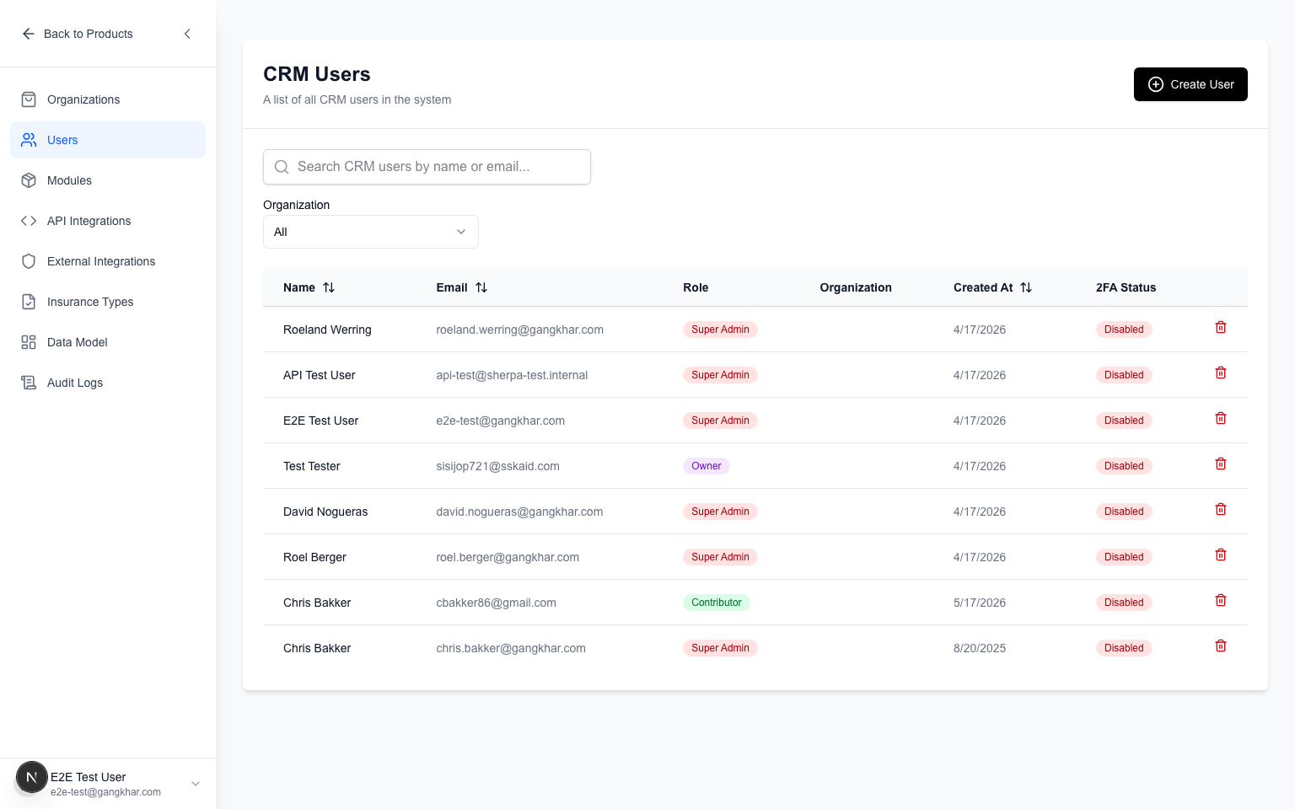The height and width of the screenshot is (809, 1295).
Task: Click the Name column header
Action: (x=299, y=287)
